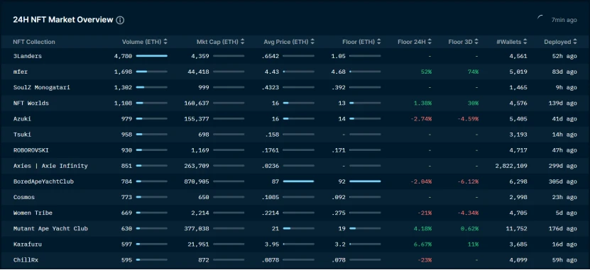Click sort arrows beside Floor 3D
Screen dimensions: 590x270
[476, 42]
